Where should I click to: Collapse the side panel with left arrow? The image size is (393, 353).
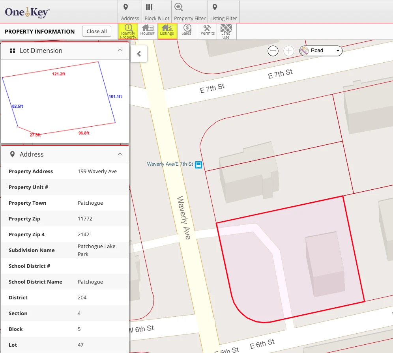(139, 54)
